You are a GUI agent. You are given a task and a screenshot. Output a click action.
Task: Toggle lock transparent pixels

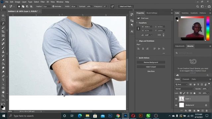click(181, 93)
